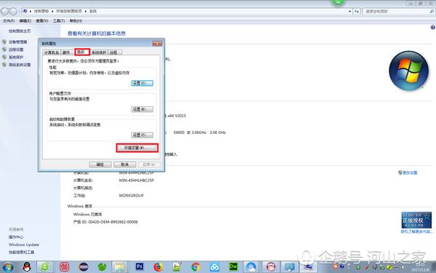Open 控制面板主页 link in sidebar

click(x=20, y=31)
